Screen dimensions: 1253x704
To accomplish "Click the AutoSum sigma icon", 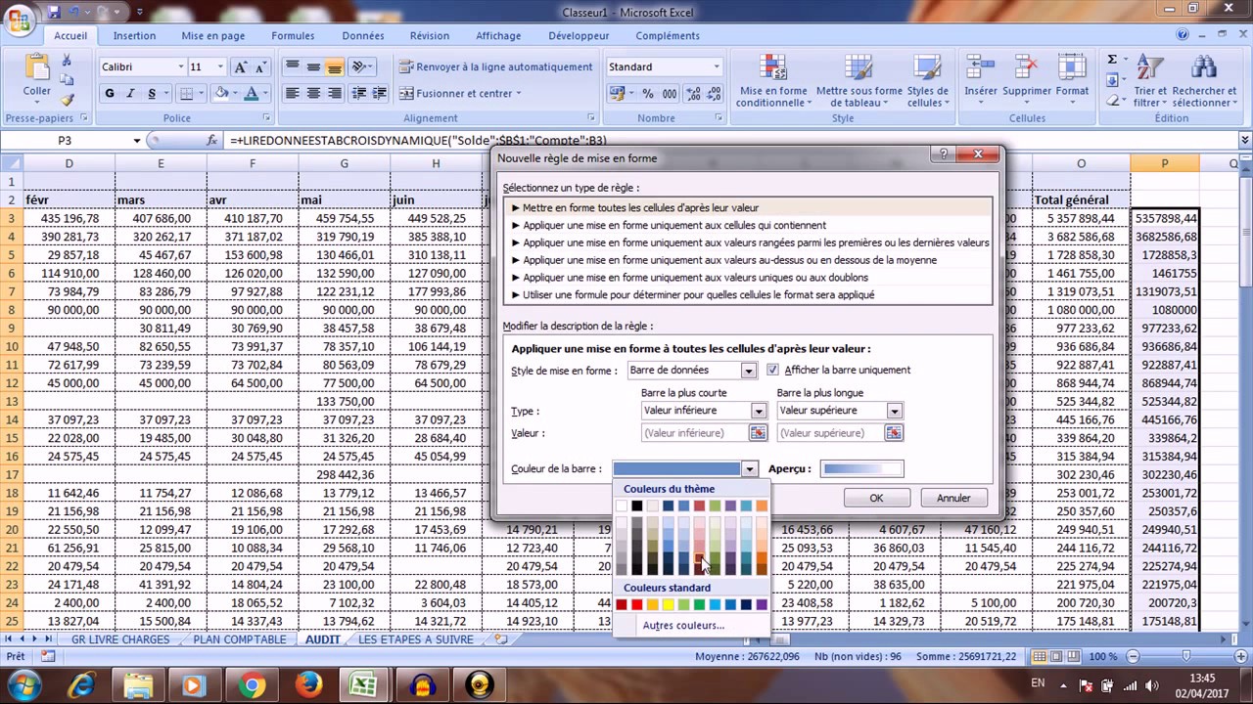I will click(1112, 60).
